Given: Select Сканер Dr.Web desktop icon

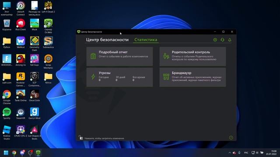Looking at the screenshot, I should tap(48, 26).
